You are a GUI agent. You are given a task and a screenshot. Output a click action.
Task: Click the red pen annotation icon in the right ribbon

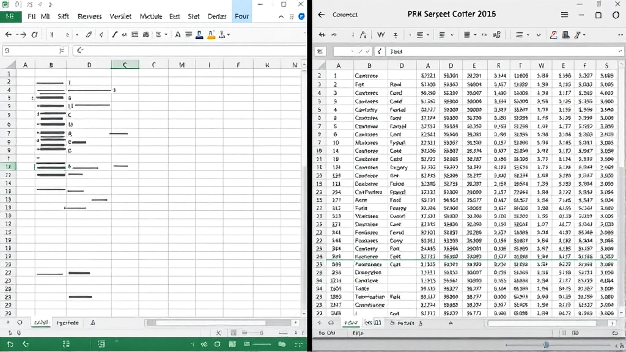(x=553, y=35)
